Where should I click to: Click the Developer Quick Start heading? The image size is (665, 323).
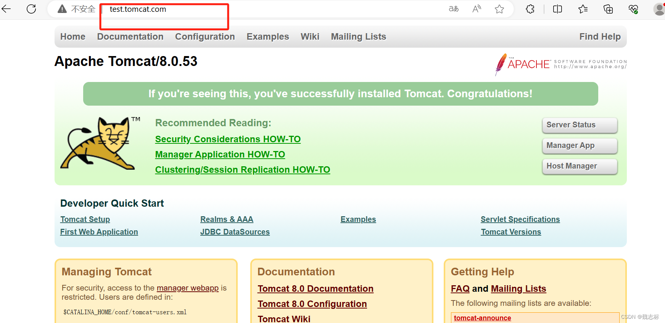[x=112, y=203]
